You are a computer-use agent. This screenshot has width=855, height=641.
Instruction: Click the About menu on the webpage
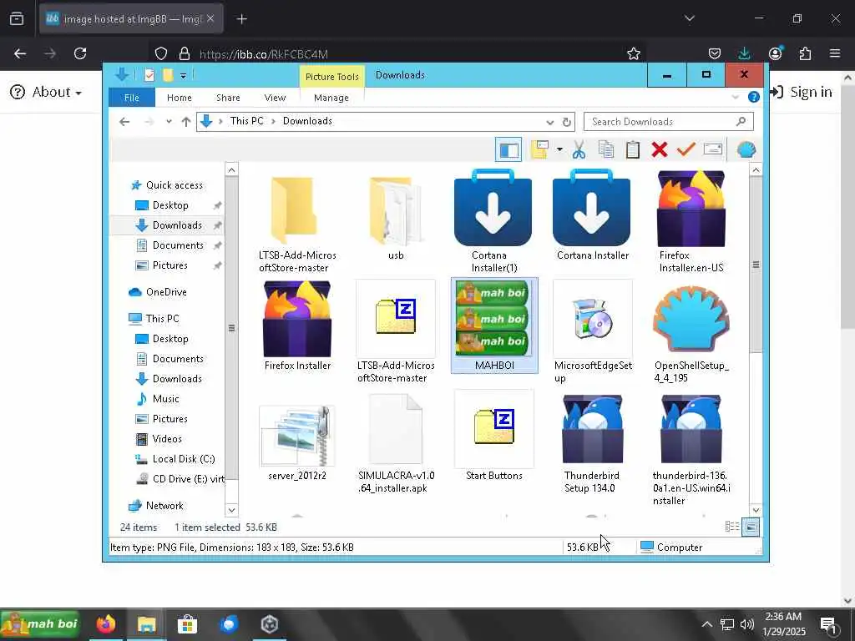(x=47, y=92)
